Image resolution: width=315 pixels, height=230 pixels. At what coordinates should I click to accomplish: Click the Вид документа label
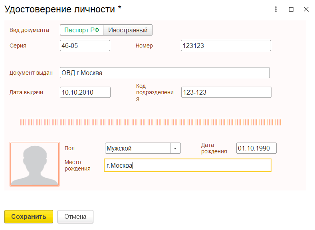(29, 30)
